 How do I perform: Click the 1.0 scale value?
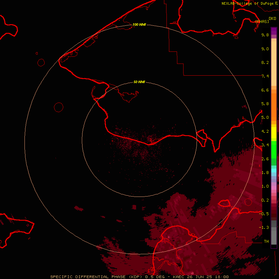[265, 186]
